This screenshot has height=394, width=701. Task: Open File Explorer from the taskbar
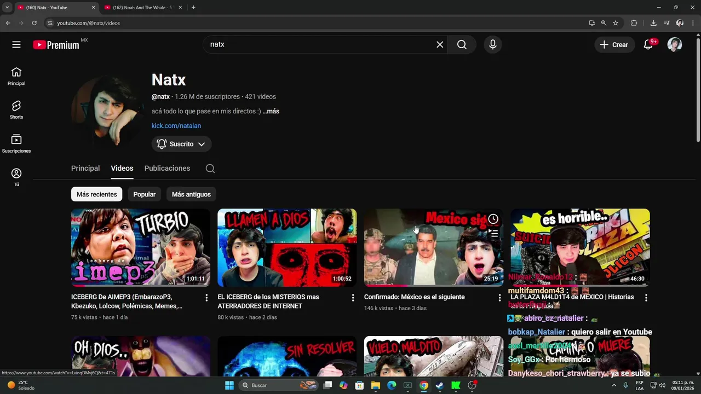pyautogui.click(x=376, y=385)
